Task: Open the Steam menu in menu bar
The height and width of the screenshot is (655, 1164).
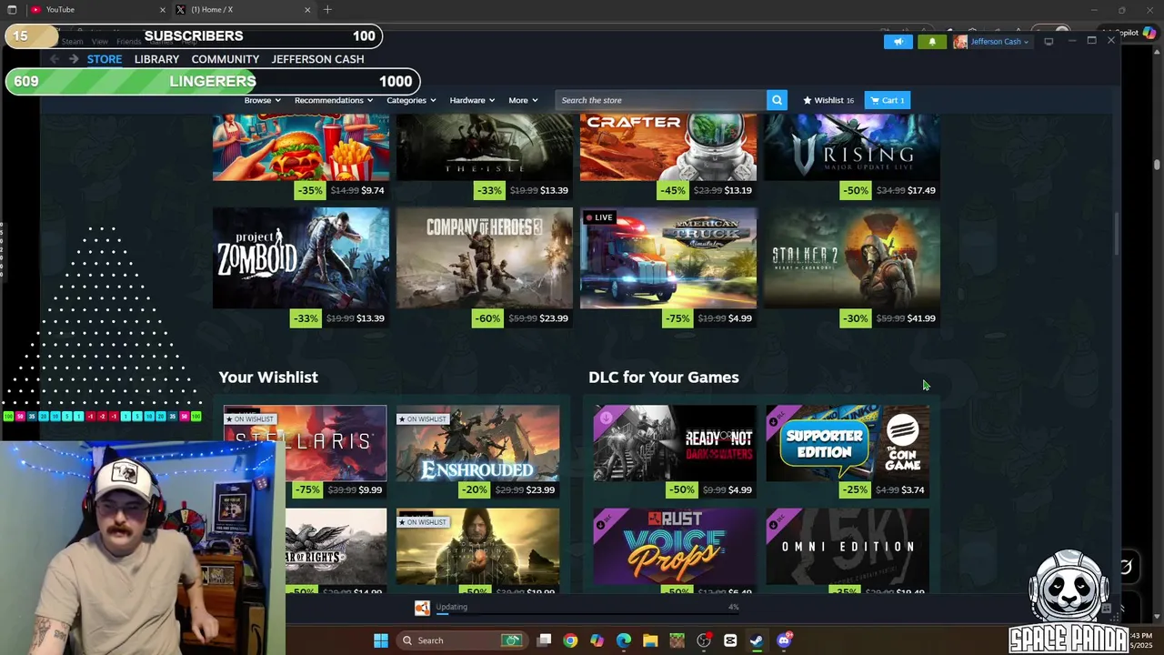Action: [x=72, y=42]
